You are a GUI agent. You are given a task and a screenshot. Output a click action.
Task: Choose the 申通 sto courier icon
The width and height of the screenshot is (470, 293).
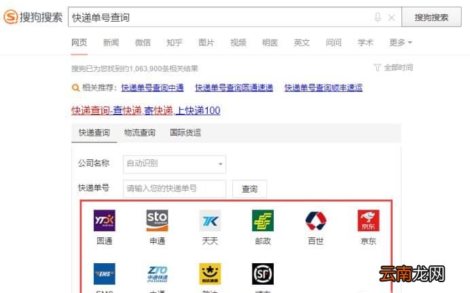point(157,220)
